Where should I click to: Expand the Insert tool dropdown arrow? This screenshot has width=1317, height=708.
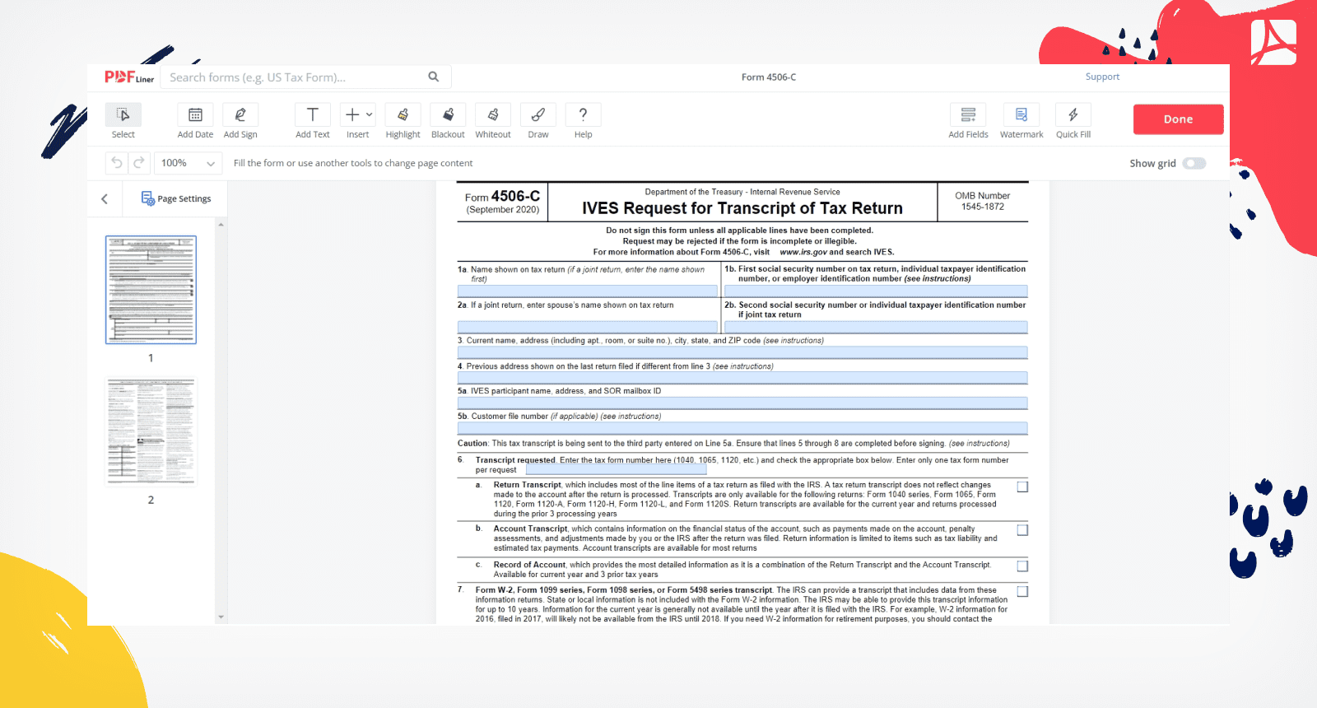pyautogui.click(x=370, y=115)
